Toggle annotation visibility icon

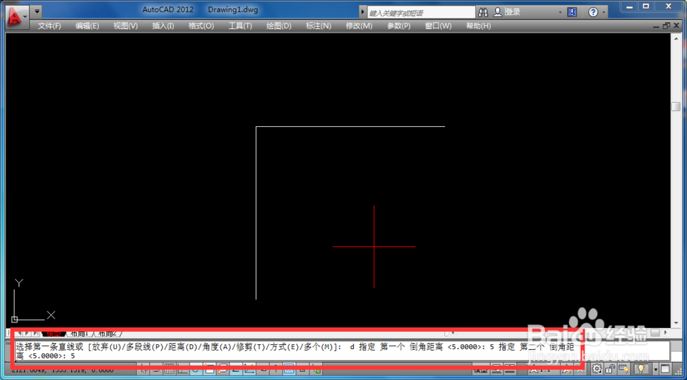567,370
